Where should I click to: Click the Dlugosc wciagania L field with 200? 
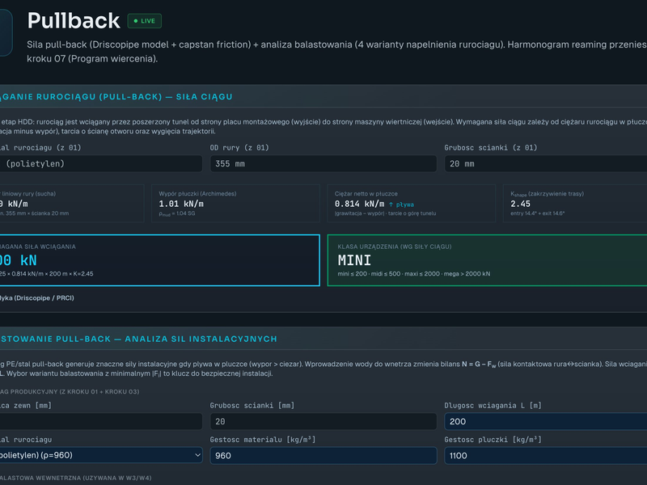[x=545, y=421]
